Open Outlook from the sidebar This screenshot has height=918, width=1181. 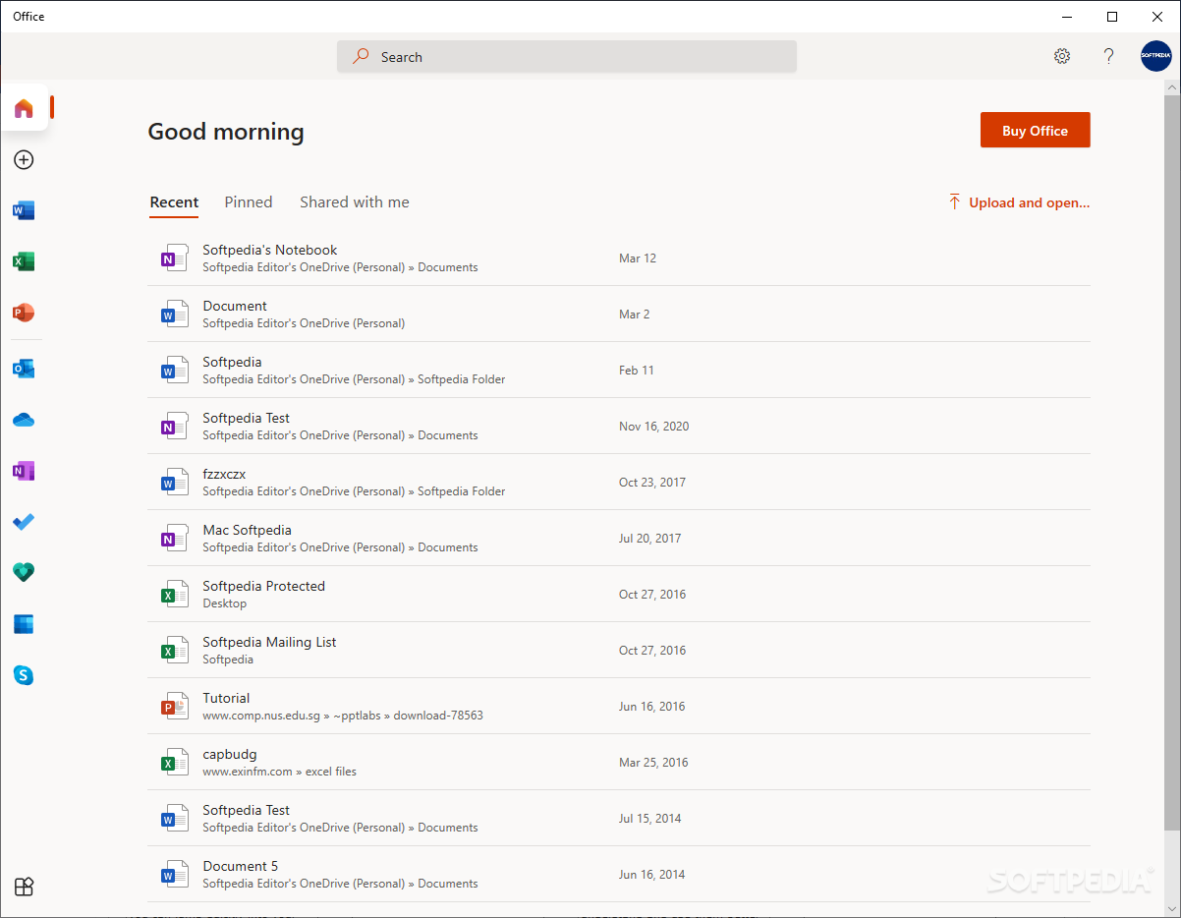pos(25,369)
